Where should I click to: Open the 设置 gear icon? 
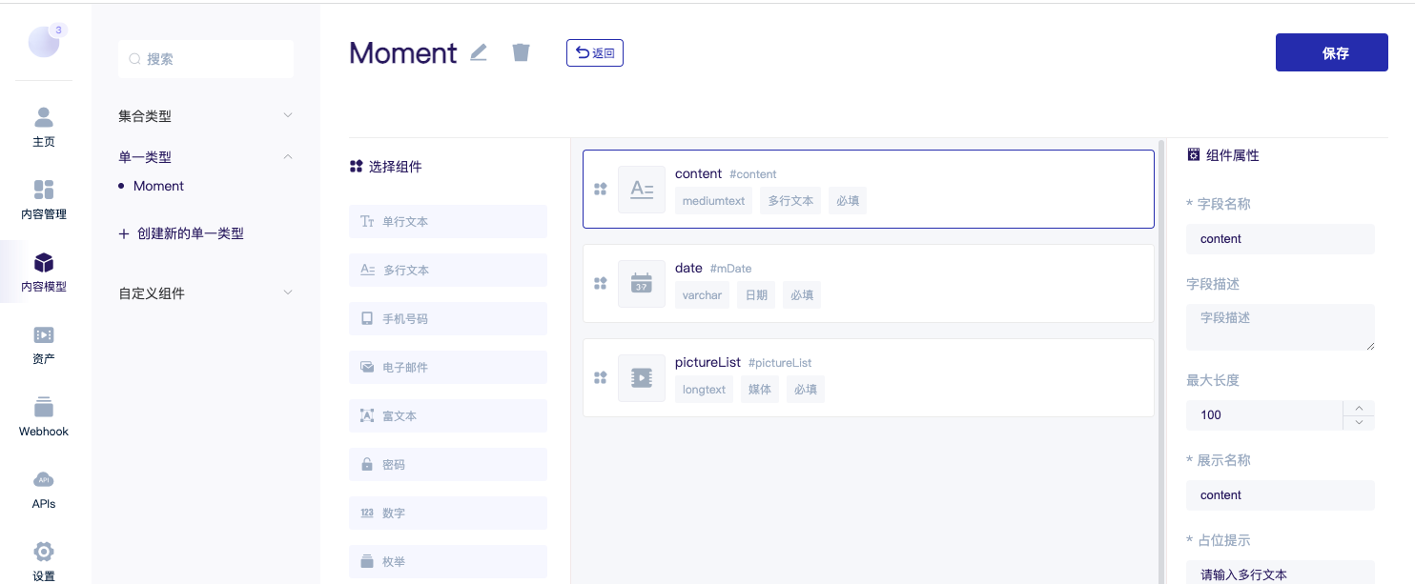(x=44, y=552)
